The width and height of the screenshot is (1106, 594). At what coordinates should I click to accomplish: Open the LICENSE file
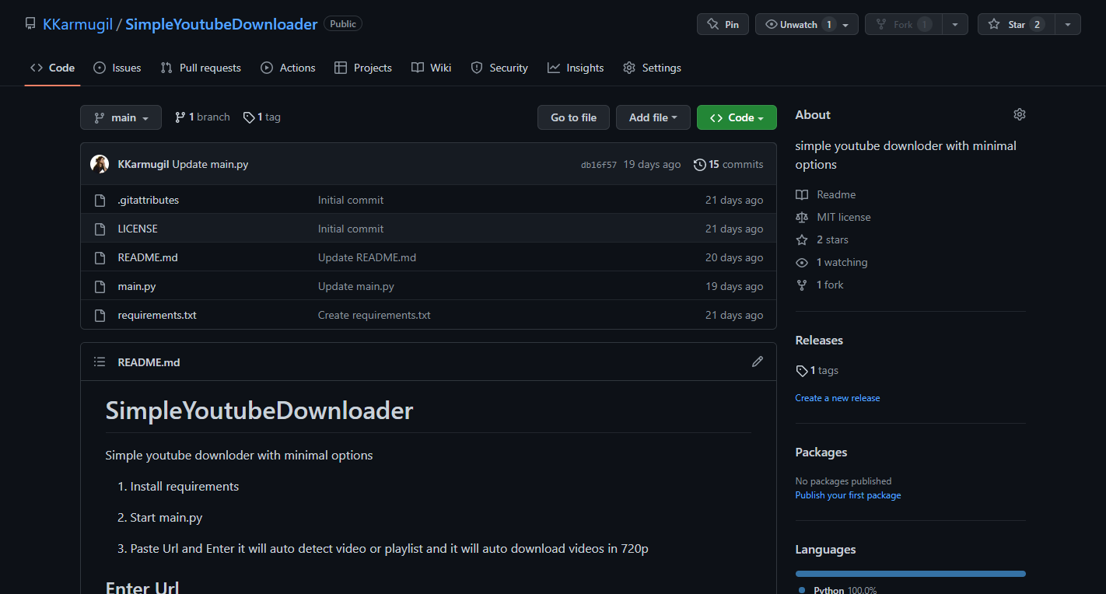coord(138,229)
